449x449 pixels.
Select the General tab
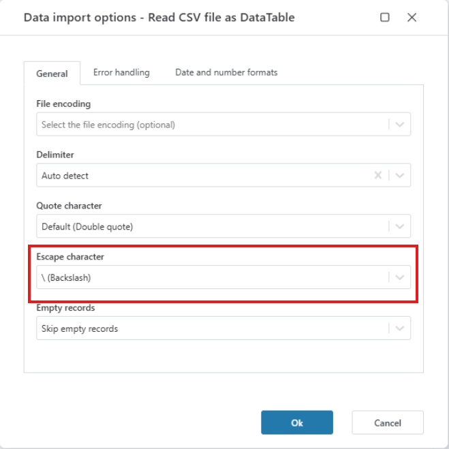click(x=52, y=74)
